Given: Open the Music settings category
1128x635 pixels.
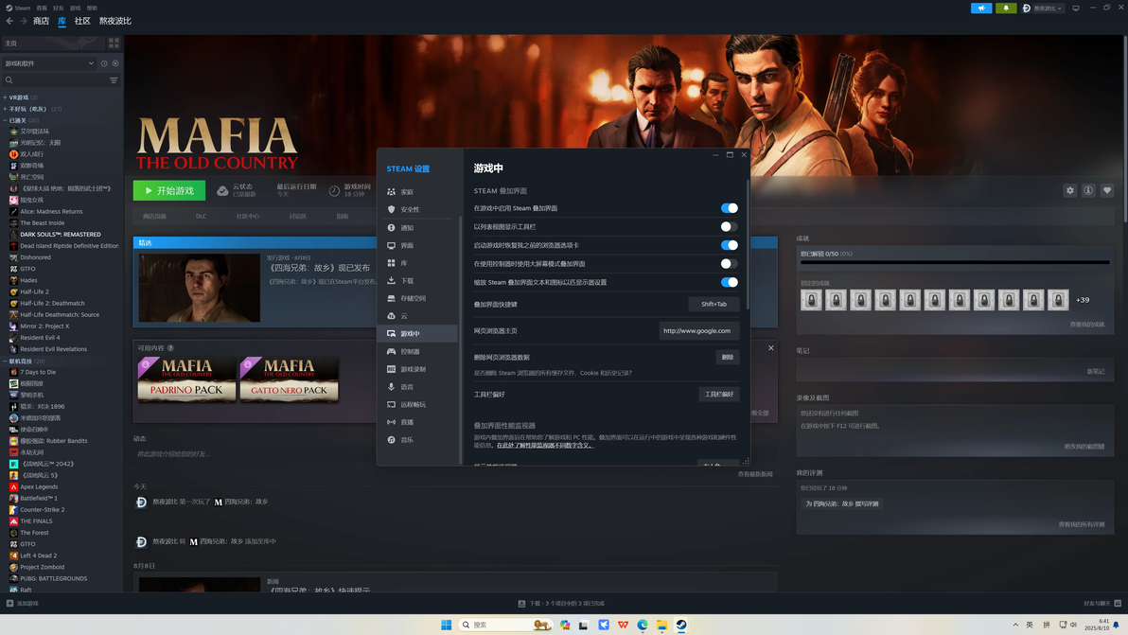Looking at the screenshot, I should pos(417,439).
